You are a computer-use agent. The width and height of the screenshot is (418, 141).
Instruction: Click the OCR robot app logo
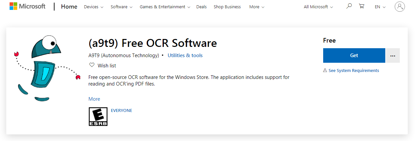pyautogui.click(x=47, y=68)
